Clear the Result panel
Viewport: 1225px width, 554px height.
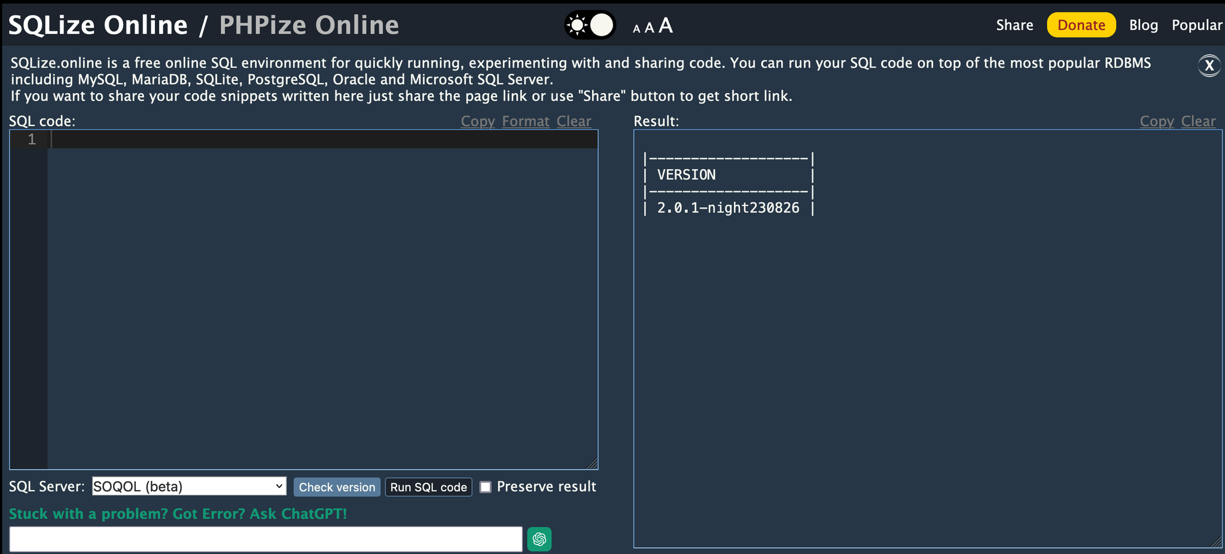tap(1198, 121)
